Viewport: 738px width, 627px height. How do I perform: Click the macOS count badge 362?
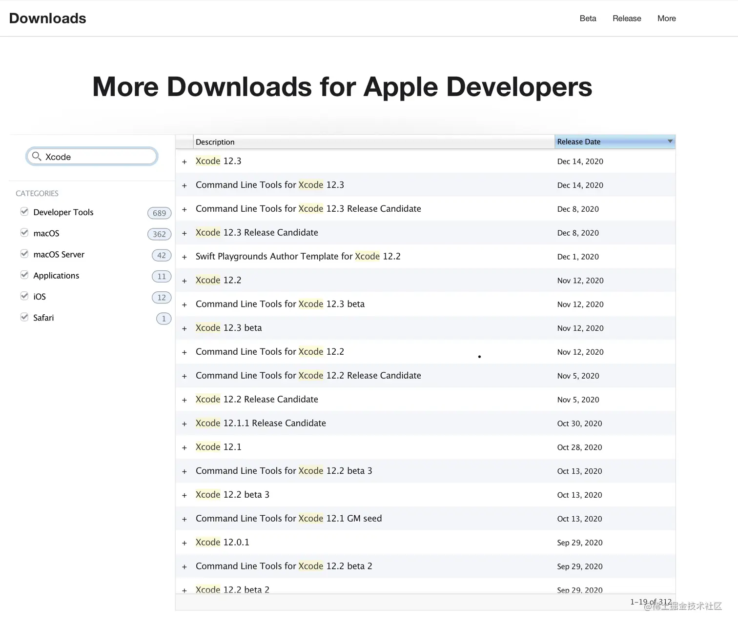pyautogui.click(x=159, y=234)
